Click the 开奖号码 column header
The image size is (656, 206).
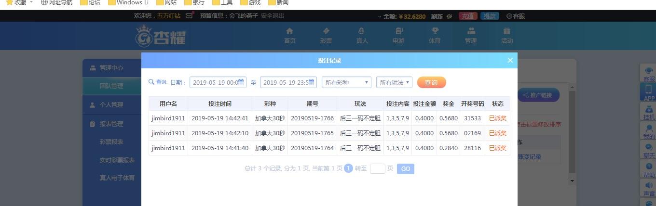pos(472,103)
